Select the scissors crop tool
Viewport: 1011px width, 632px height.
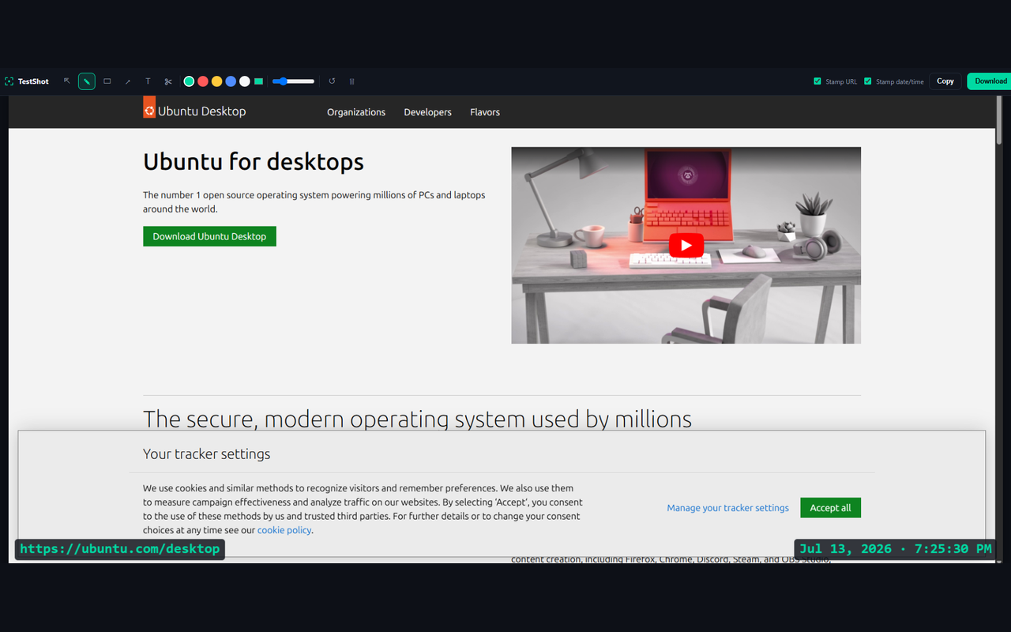pos(168,81)
